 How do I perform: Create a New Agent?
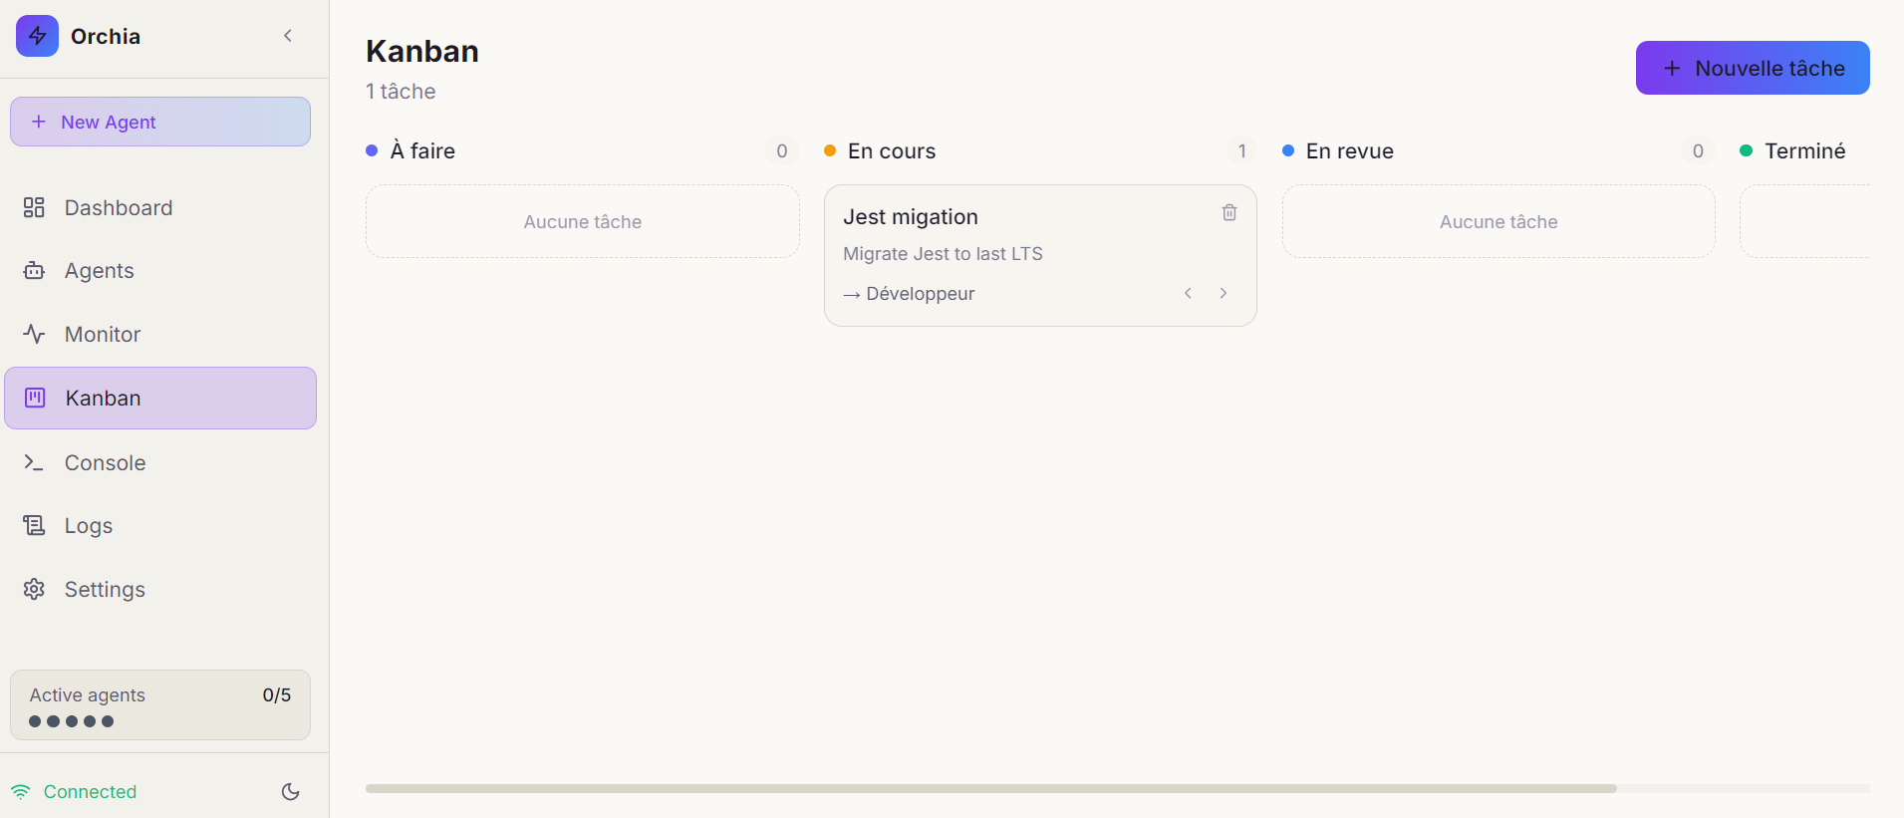(x=160, y=122)
